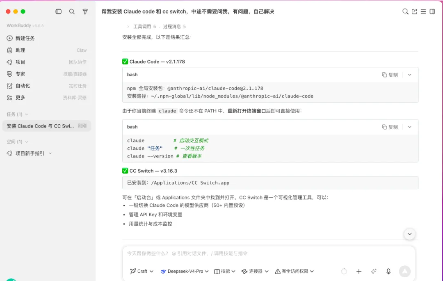
Task: Open the 技能 skills dropdown
Action: 225,272
